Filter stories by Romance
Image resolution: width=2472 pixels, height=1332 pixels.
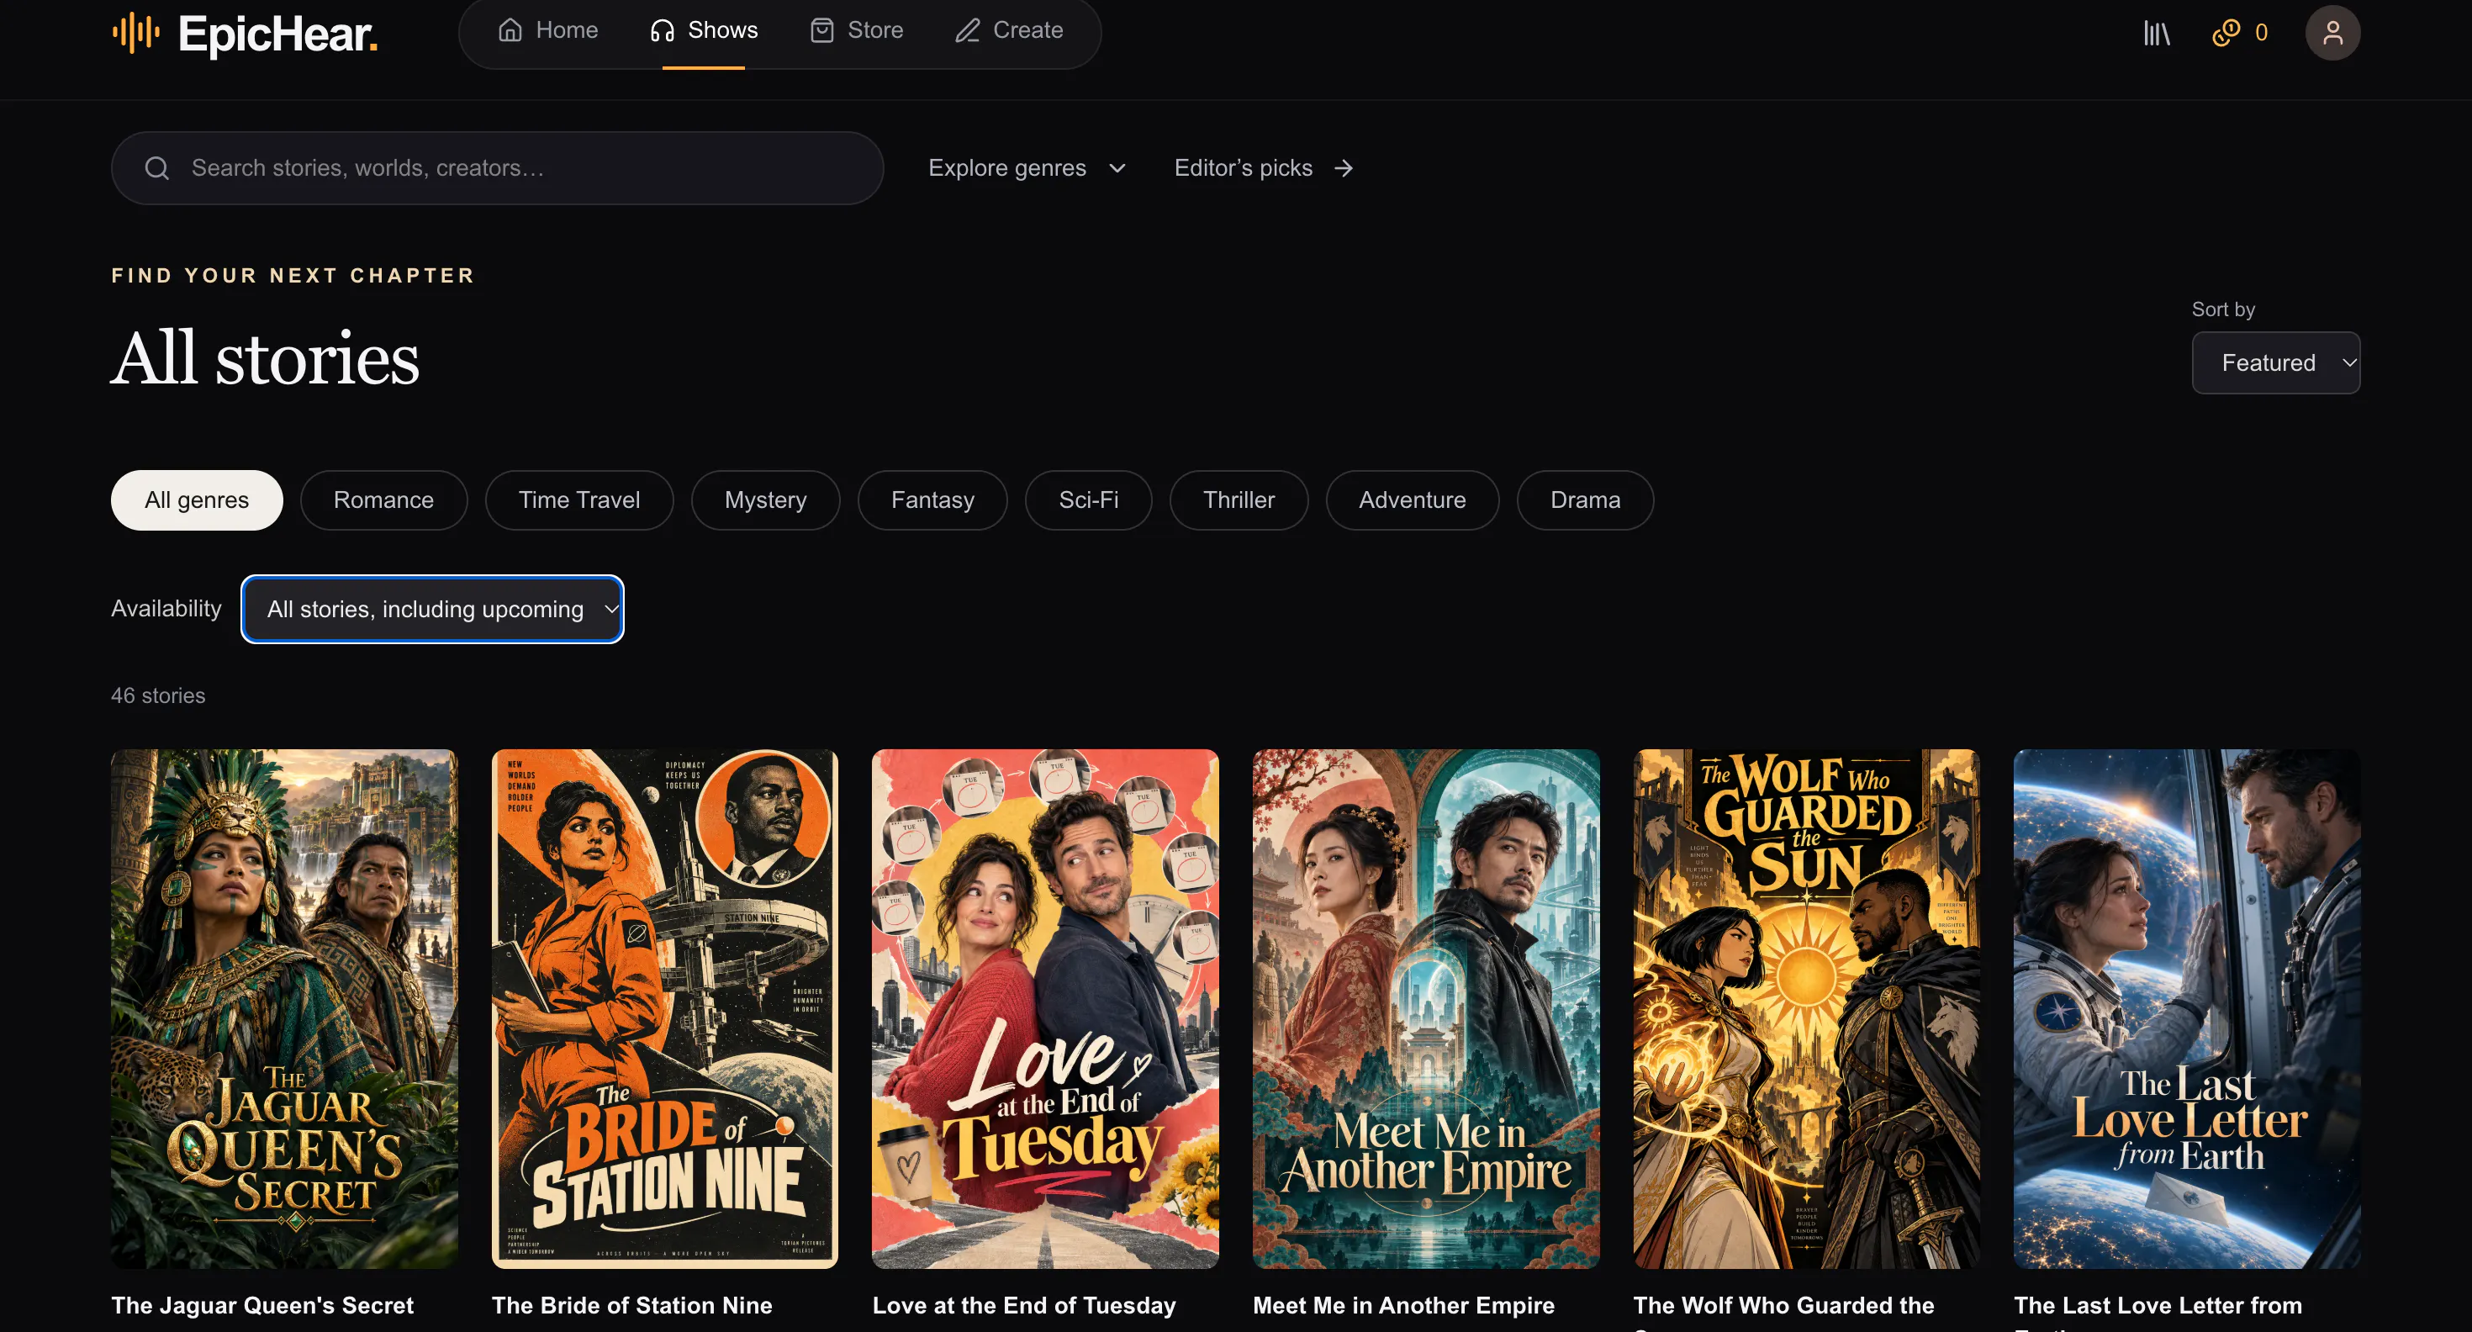[x=384, y=500]
